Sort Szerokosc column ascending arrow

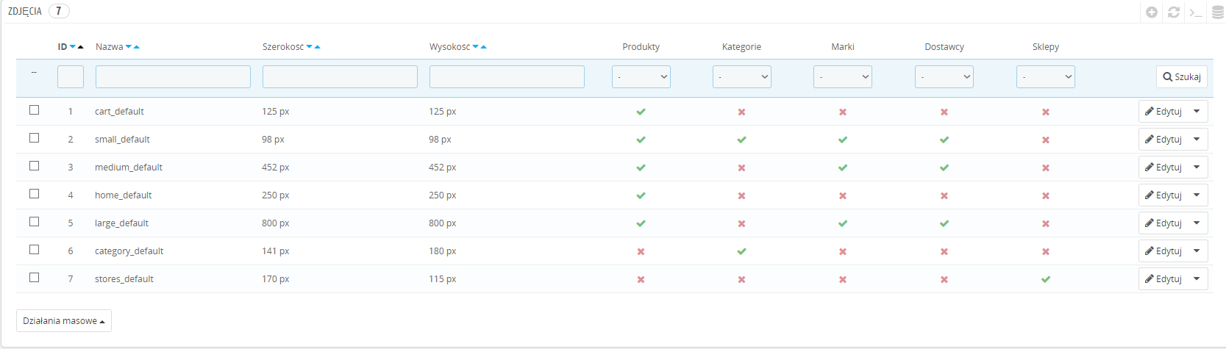(317, 47)
